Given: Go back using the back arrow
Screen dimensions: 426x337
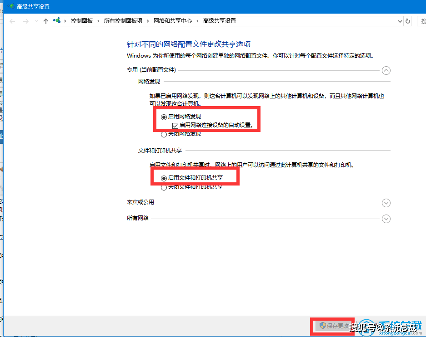Looking at the screenshot, I should tap(12, 21).
